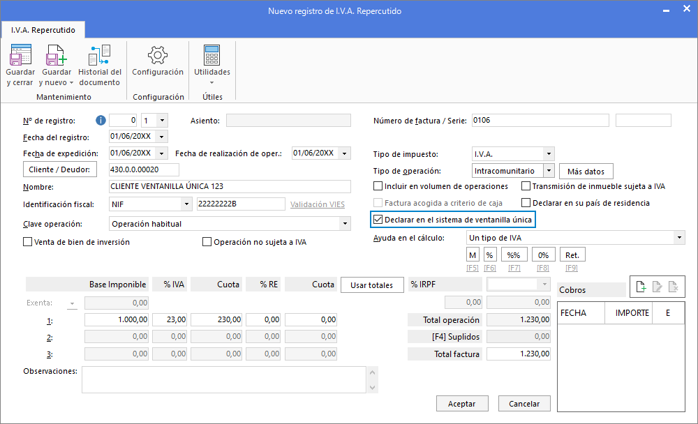The image size is (698, 424).
Task: Expand the Clave operación dropdown
Action: (345, 223)
